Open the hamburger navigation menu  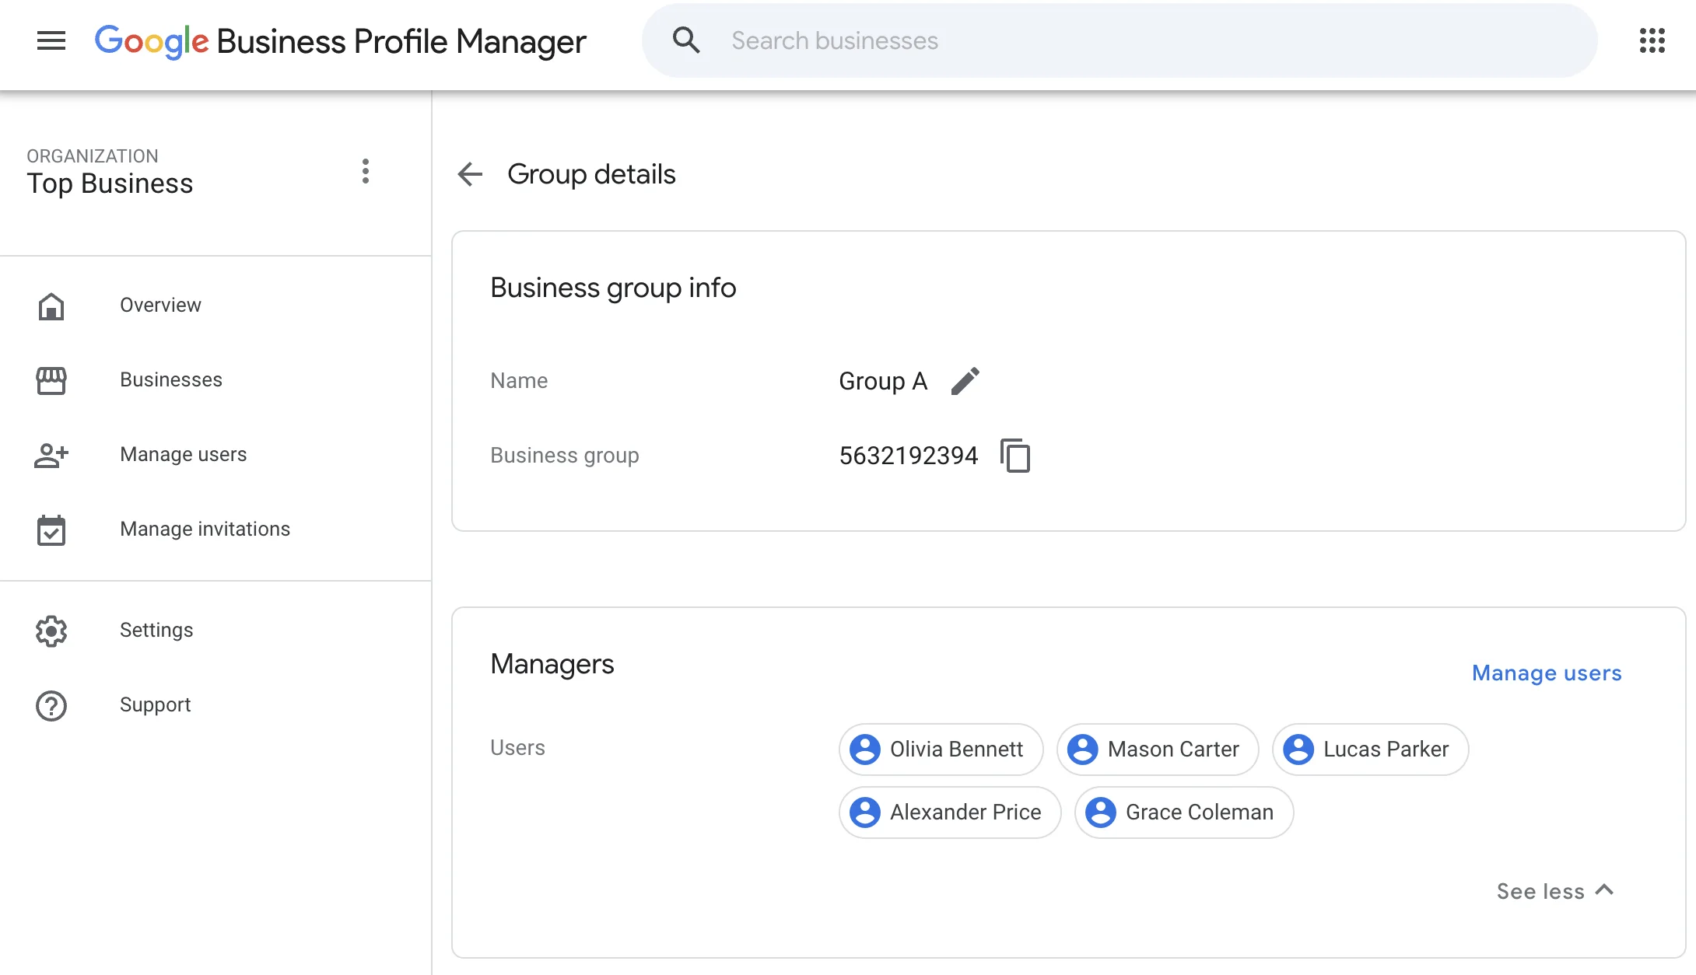[51, 40]
